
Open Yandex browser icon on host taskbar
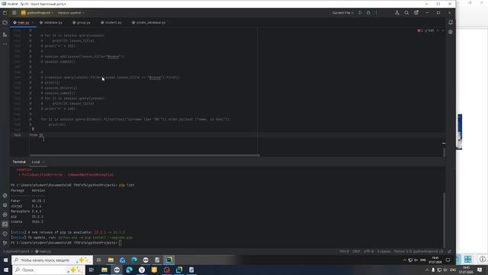tap(142, 270)
